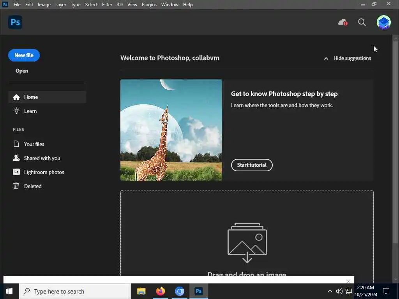This screenshot has width=399, height=299.
Task: Open the Edit menu
Action: tap(29, 5)
